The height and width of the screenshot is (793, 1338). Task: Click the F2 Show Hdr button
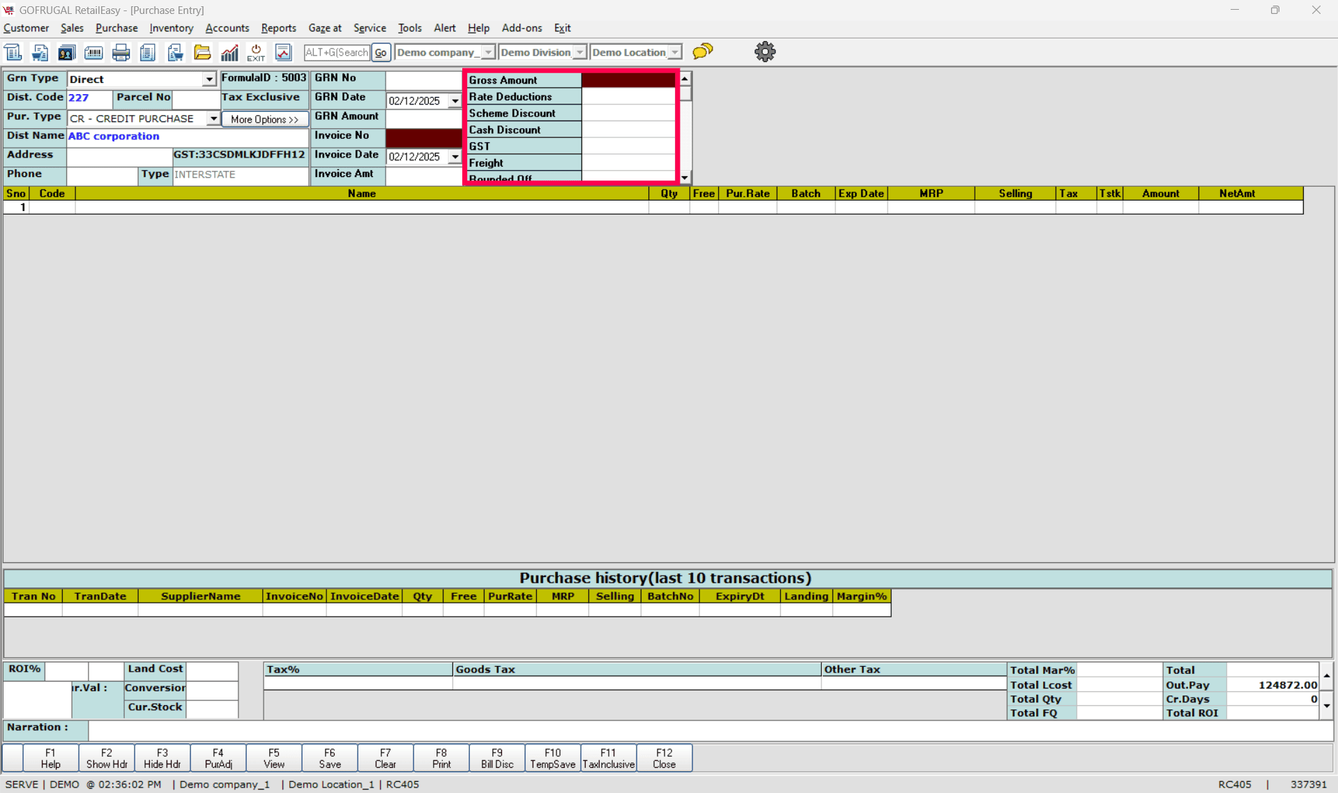[107, 758]
